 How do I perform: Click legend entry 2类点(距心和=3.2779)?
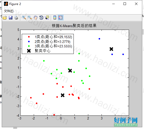pyautogui.click(x=52, y=42)
